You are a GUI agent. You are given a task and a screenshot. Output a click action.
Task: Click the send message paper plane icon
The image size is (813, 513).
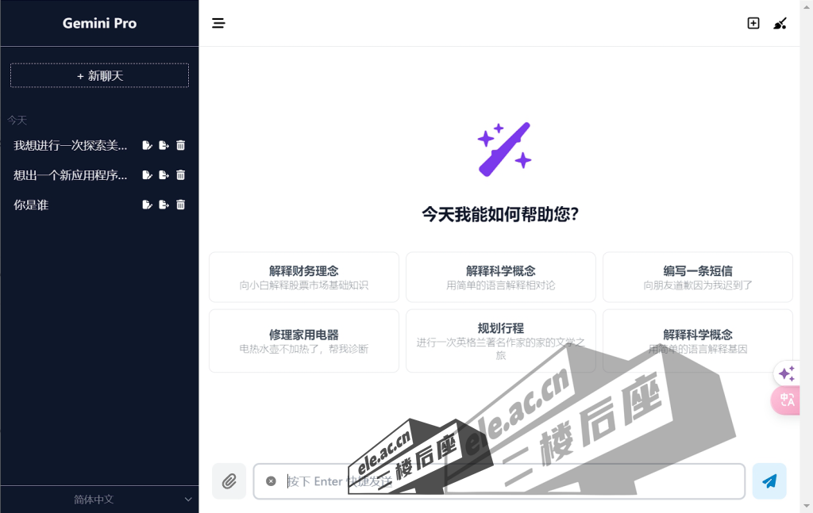pyautogui.click(x=769, y=480)
